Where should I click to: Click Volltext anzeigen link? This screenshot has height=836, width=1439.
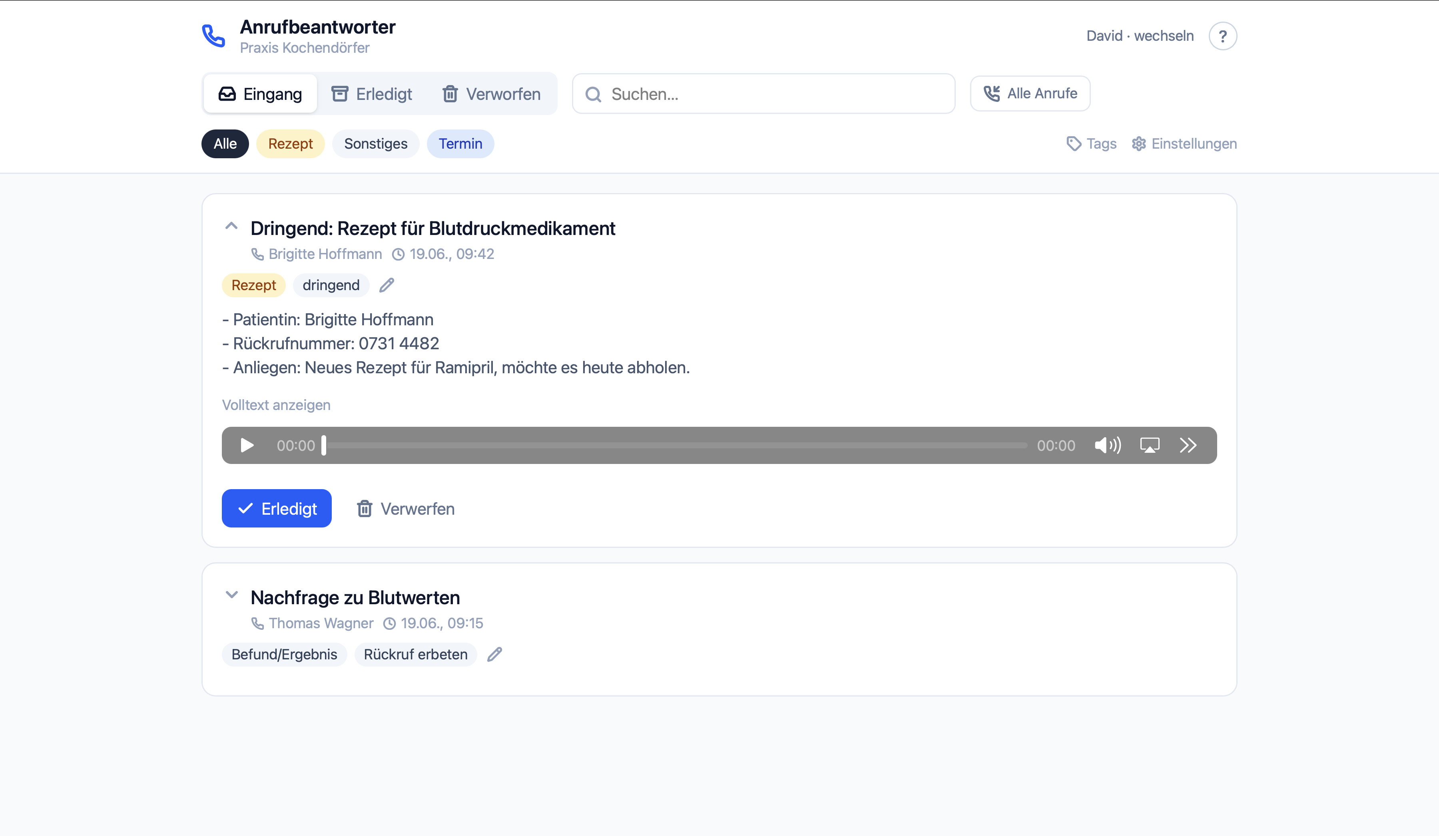click(276, 405)
